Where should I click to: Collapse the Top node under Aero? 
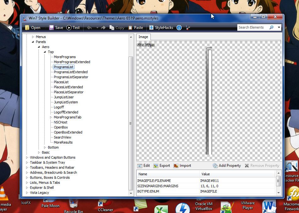(45, 52)
